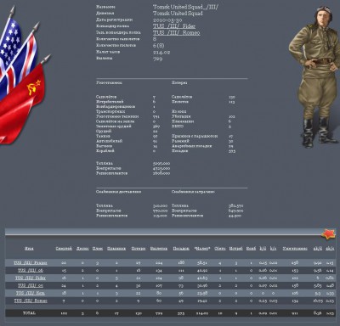
Task: Sort table by Вылетов column header
Action: click(x=159, y=249)
